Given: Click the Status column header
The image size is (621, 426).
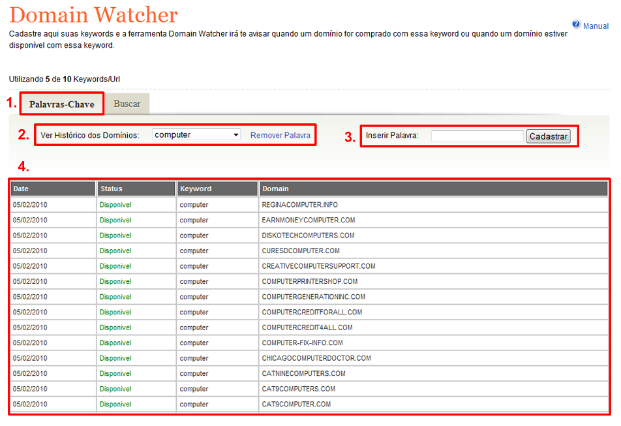Looking at the screenshot, I should click(x=136, y=189).
